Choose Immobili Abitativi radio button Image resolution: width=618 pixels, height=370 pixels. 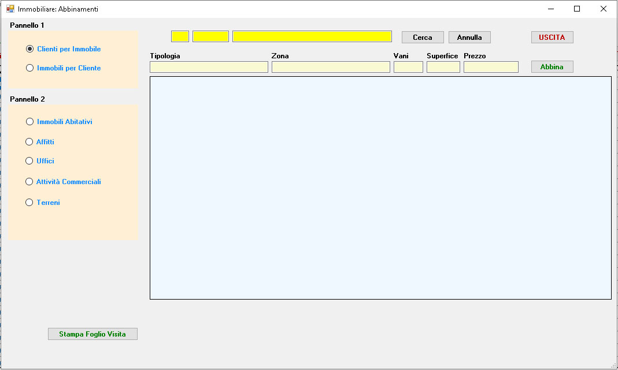tap(30, 122)
